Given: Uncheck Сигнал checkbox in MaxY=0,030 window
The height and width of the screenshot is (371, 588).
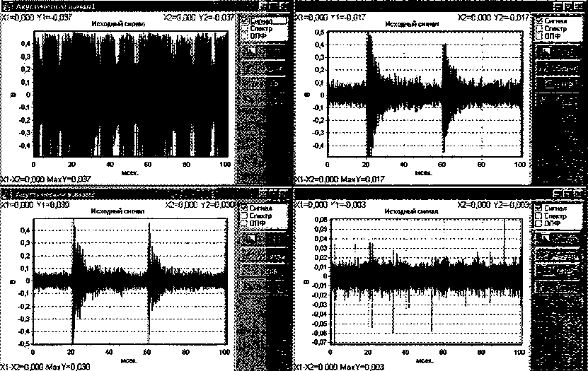Looking at the screenshot, I should (x=245, y=208).
